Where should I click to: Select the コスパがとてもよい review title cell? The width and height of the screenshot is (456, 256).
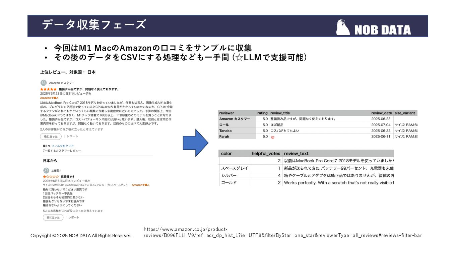coord(320,131)
